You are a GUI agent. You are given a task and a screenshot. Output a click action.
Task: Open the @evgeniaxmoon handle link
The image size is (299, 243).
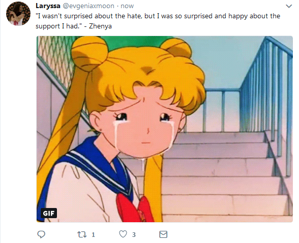88,6
